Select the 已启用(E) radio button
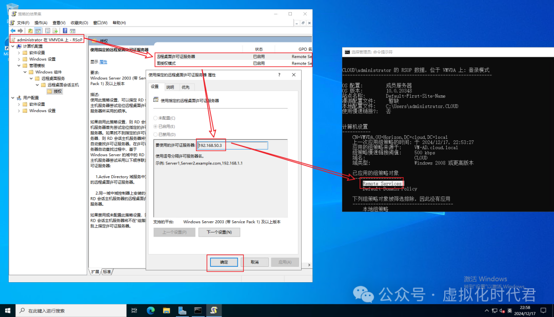The height and width of the screenshot is (317, 554). tap(156, 126)
